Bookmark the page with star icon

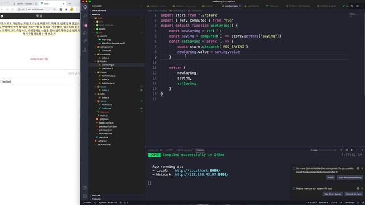[x=55, y=9]
